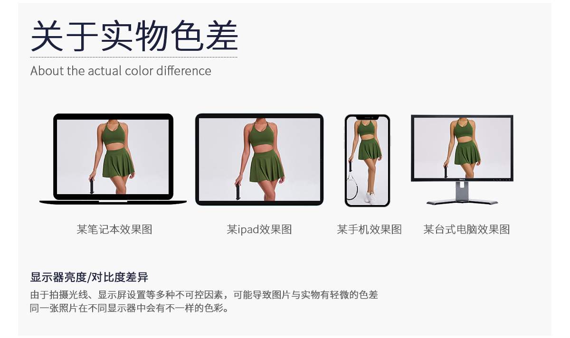Click the paragraph line starting 由于拍摄光线
This screenshot has width=570, height=338.
[x=204, y=294]
